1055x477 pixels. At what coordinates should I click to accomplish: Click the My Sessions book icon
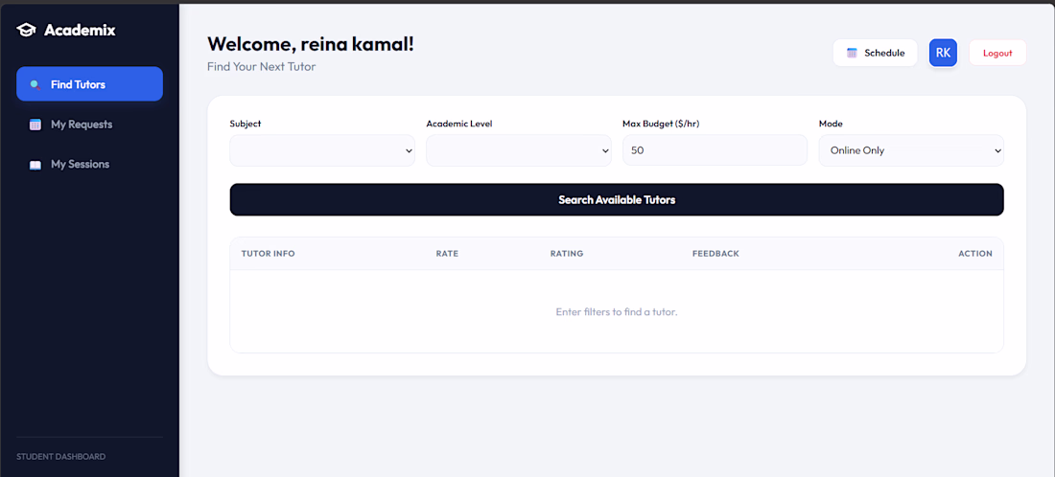(x=35, y=164)
